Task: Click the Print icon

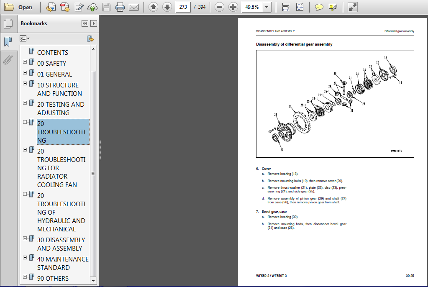Action: pos(120,7)
